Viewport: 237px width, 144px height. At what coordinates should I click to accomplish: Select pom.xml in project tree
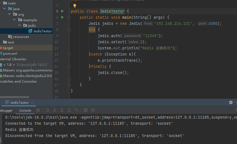point(10,54)
